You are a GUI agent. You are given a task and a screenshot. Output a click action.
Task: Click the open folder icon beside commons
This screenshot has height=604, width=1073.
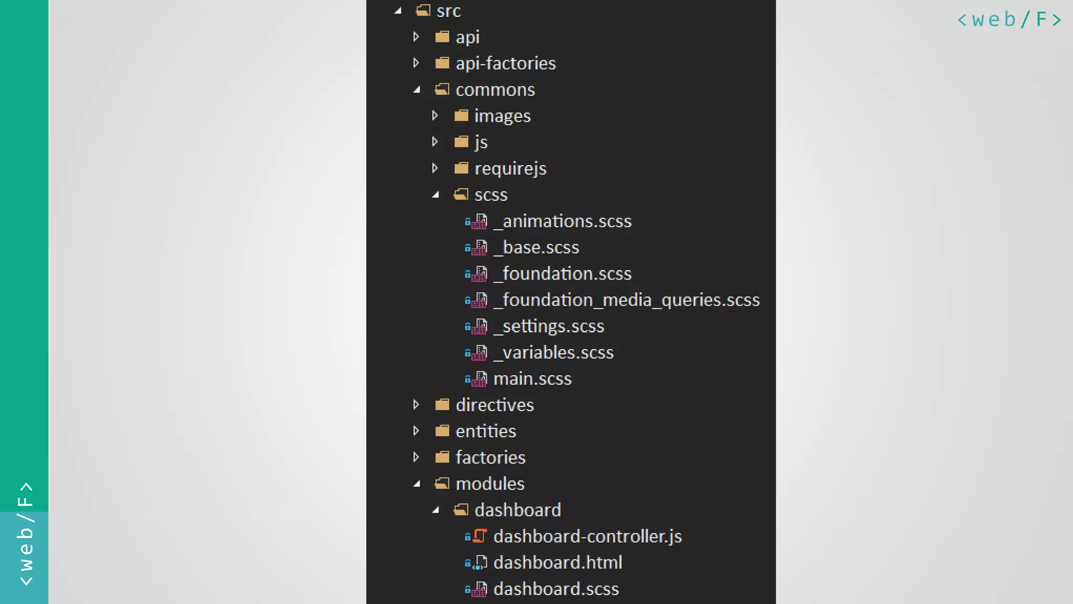[442, 90]
